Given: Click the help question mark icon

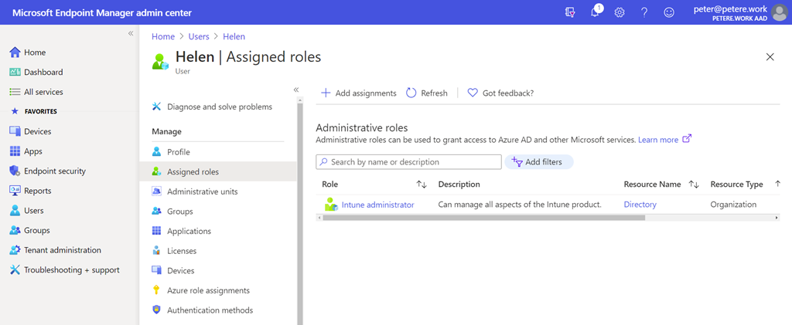Looking at the screenshot, I should (644, 13).
